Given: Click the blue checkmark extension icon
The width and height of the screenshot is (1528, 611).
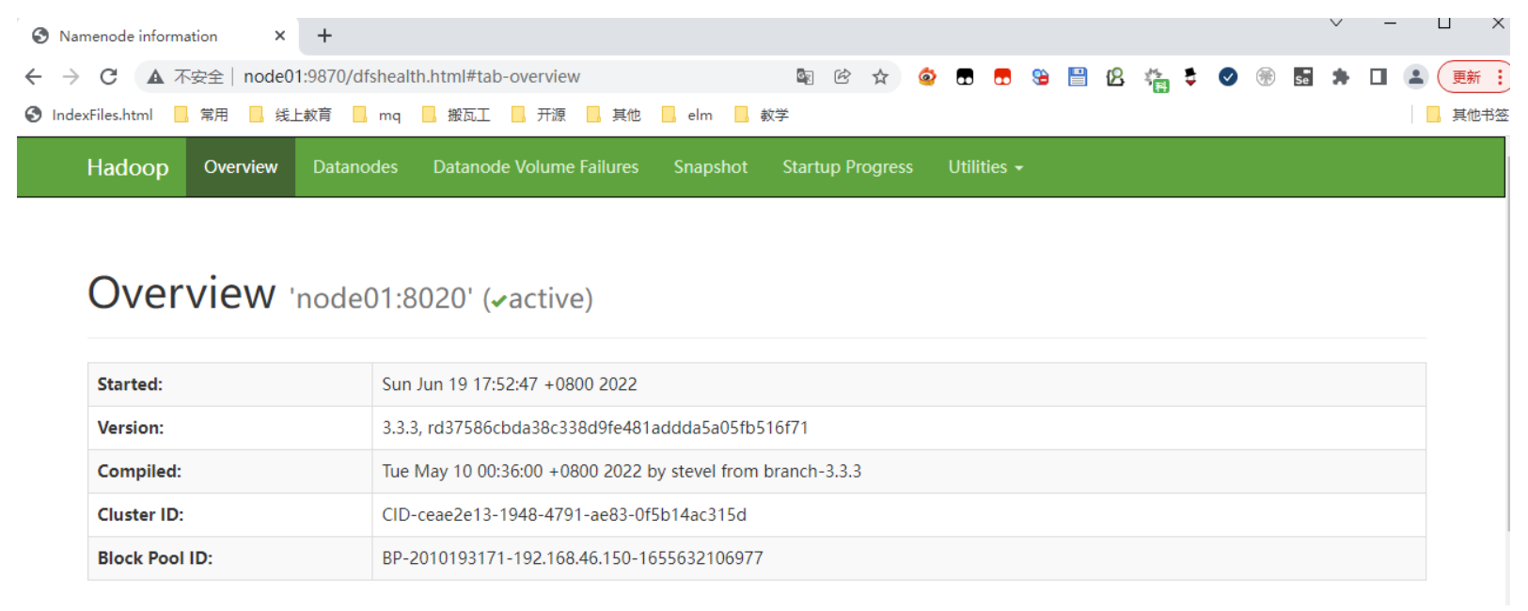Looking at the screenshot, I should coord(1228,77).
